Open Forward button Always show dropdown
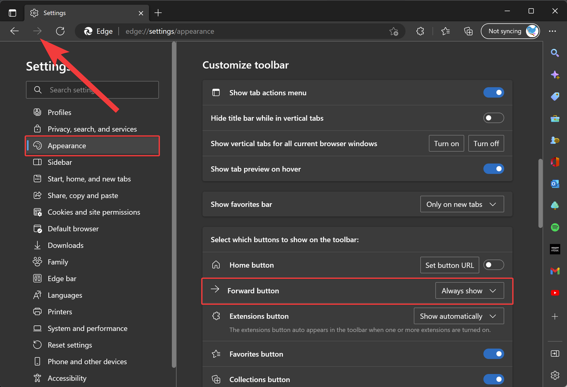567x387 pixels. point(470,291)
